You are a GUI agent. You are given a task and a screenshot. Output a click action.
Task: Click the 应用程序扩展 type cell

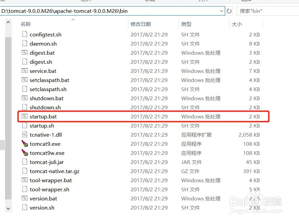pos(196,135)
